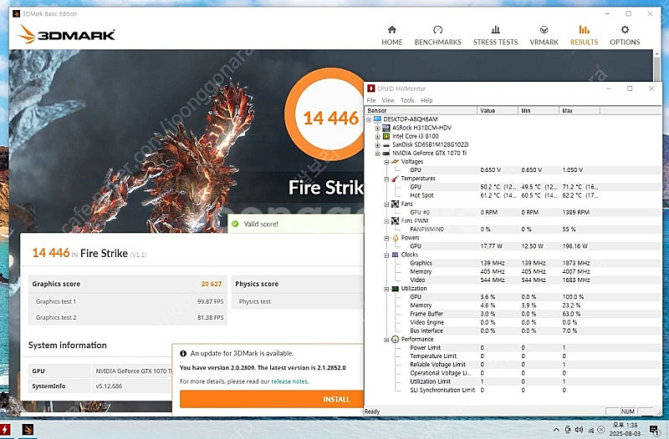The image size is (669, 439).
Task: Click the HWMonitor title bar icon
Action: coord(370,88)
